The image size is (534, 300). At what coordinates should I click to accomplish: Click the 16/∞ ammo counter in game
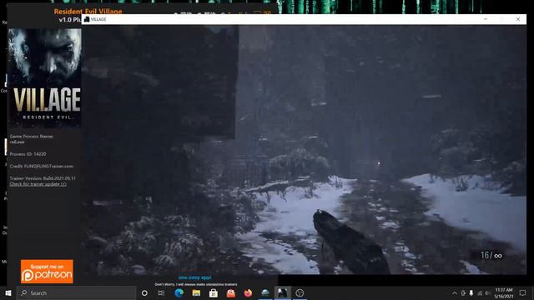pyautogui.click(x=491, y=256)
